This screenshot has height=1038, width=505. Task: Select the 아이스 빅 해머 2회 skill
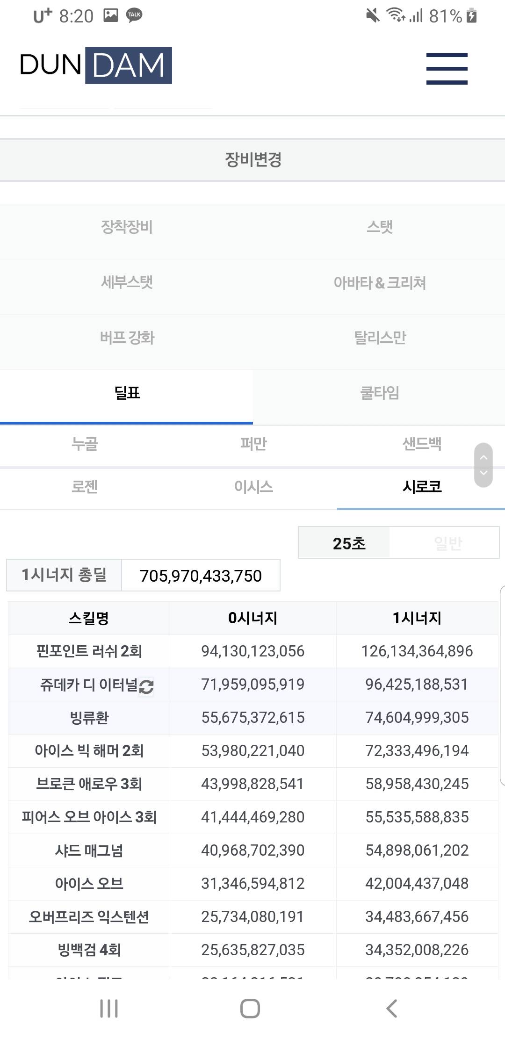coord(89,751)
